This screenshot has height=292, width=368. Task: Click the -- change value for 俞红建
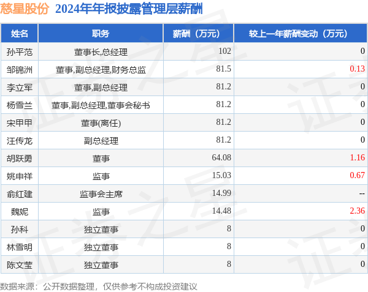coord(362,193)
